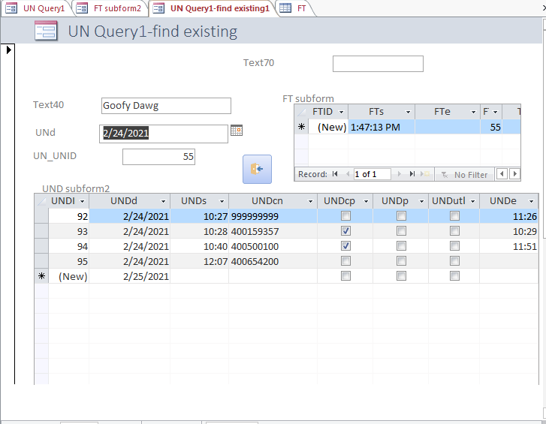Select UNDs cell 12:07
This screenshot has width=546, height=424.
click(199, 261)
